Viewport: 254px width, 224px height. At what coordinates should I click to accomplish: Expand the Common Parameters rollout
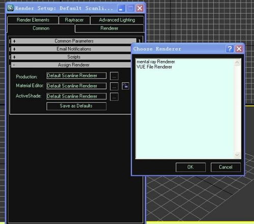tap(74, 41)
